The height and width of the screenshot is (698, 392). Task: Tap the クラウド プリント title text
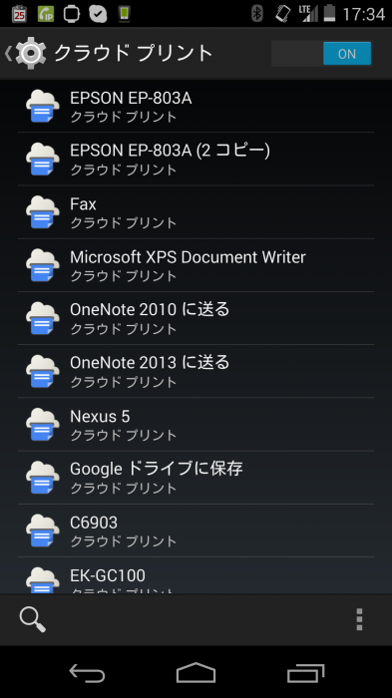(x=133, y=54)
